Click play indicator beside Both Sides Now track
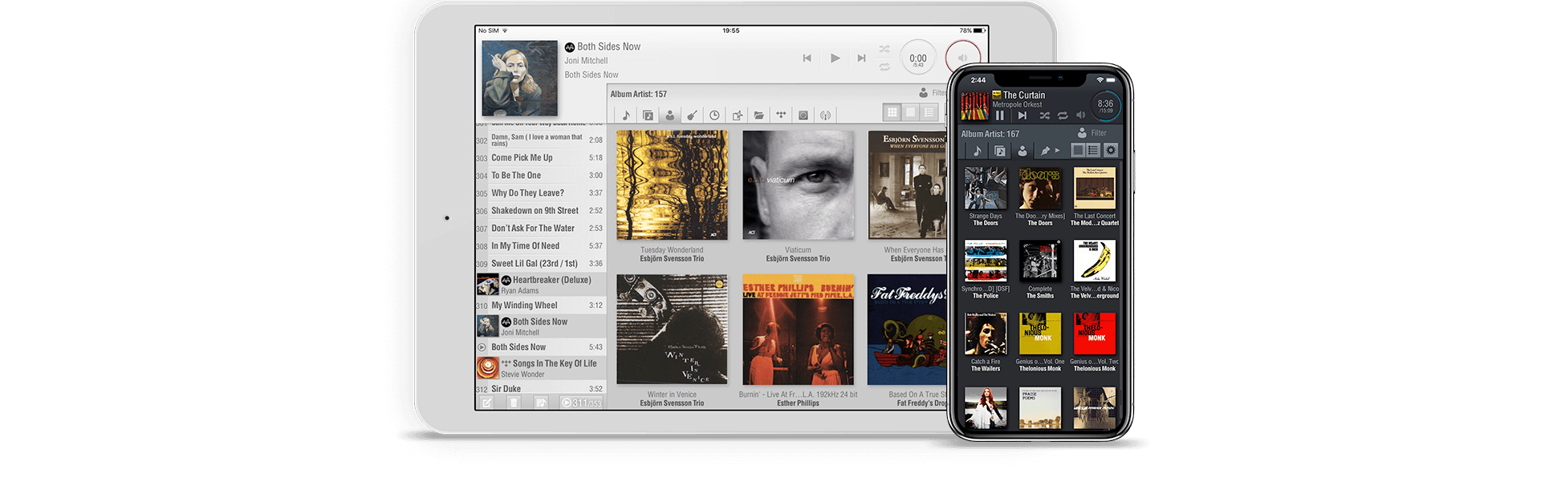 click(482, 347)
